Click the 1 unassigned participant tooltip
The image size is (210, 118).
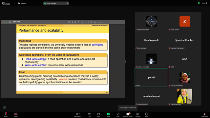click(x=128, y=108)
